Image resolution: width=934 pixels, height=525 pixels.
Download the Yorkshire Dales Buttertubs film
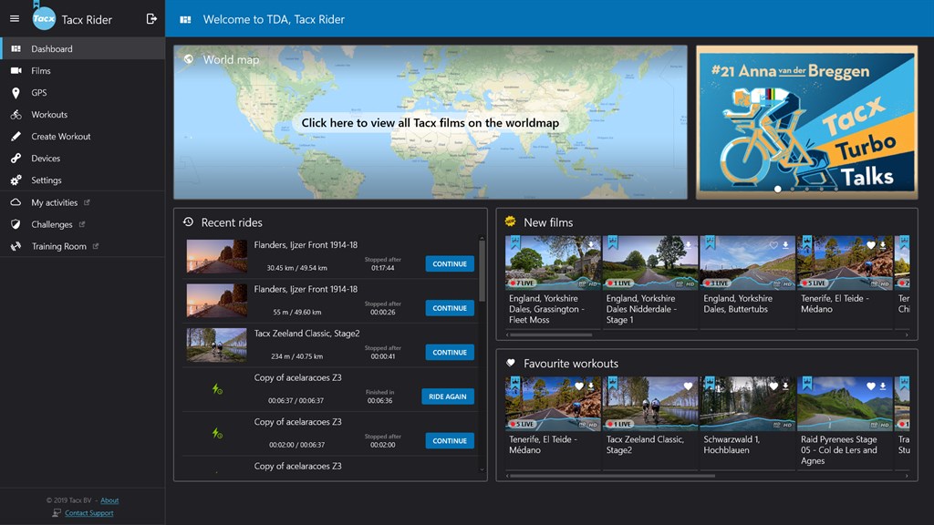point(785,244)
